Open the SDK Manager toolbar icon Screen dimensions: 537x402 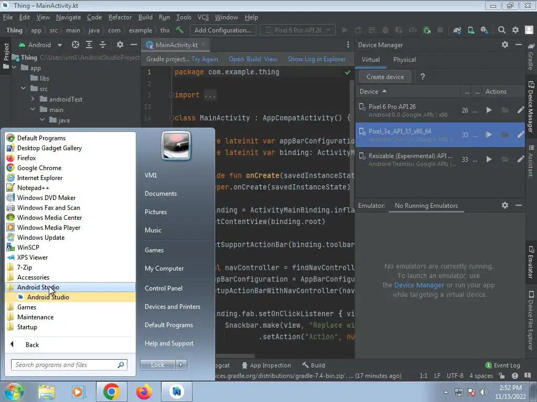coord(484,30)
